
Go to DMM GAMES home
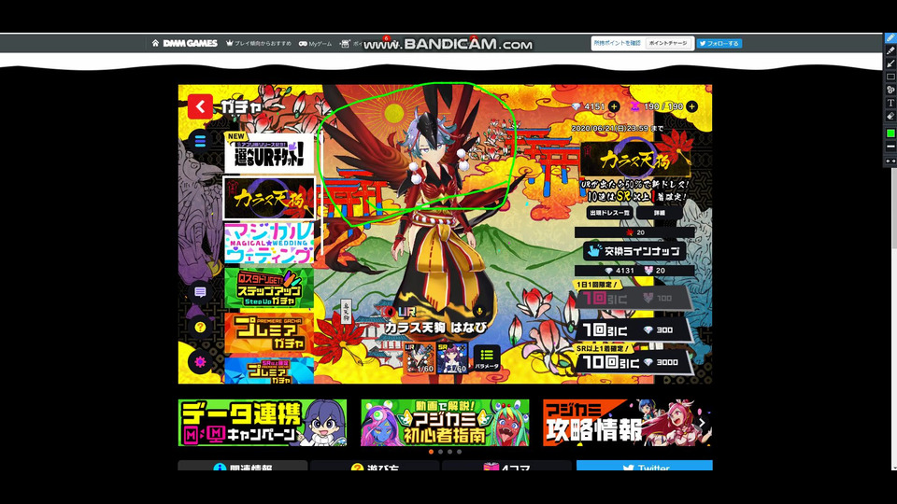click(185, 44)
